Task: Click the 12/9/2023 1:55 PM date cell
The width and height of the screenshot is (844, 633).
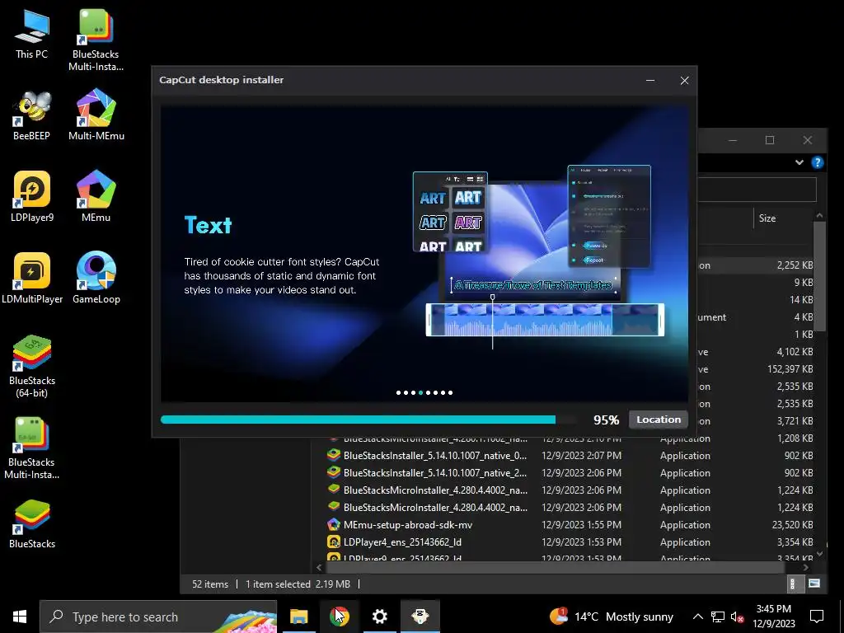Action: pos(581,524)
